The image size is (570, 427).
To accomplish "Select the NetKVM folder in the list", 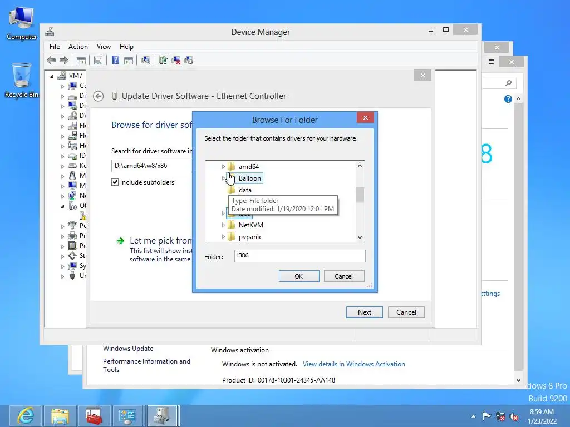I will 250,225.
